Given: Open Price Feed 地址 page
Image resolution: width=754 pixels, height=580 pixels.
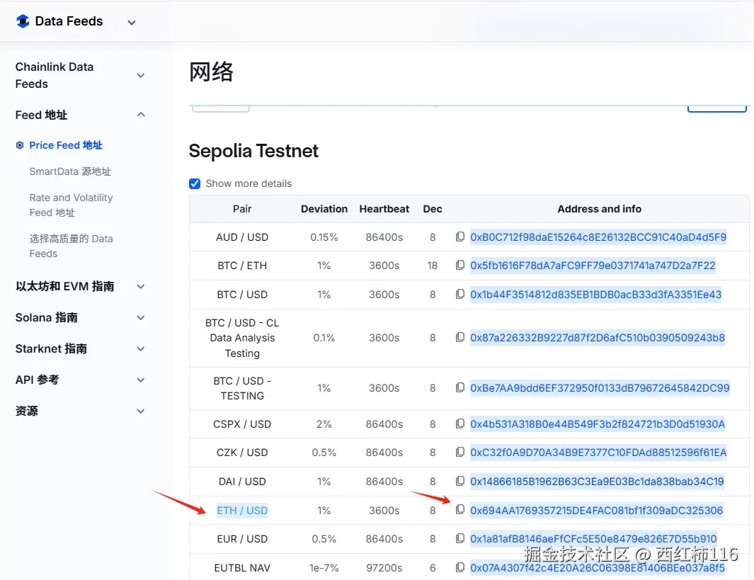Looking at the screenshot, I should coord(66,145).
